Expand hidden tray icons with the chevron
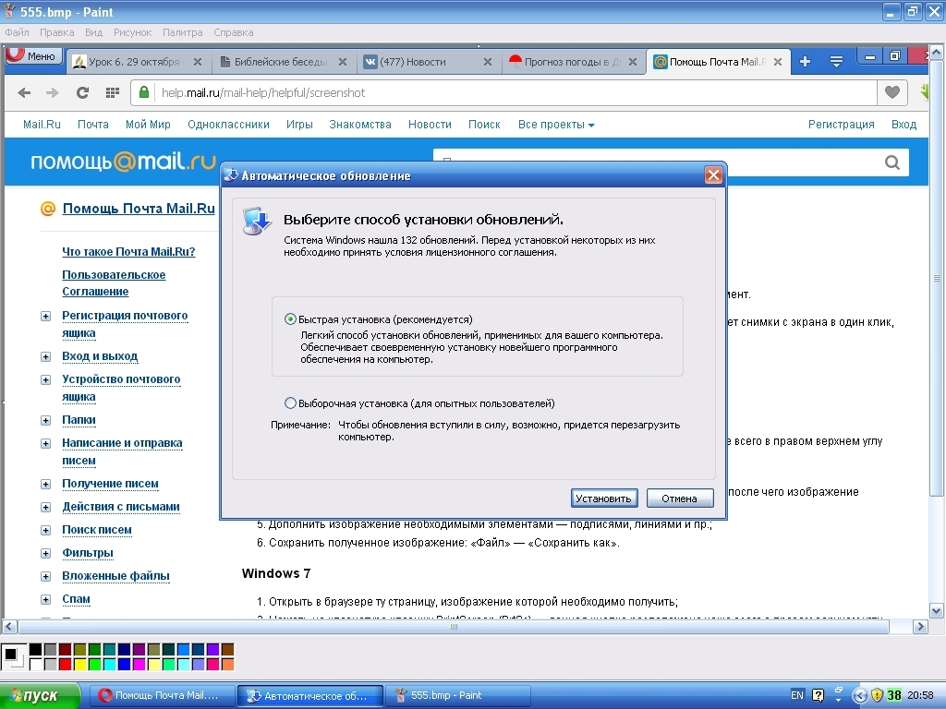 (860, 695)
